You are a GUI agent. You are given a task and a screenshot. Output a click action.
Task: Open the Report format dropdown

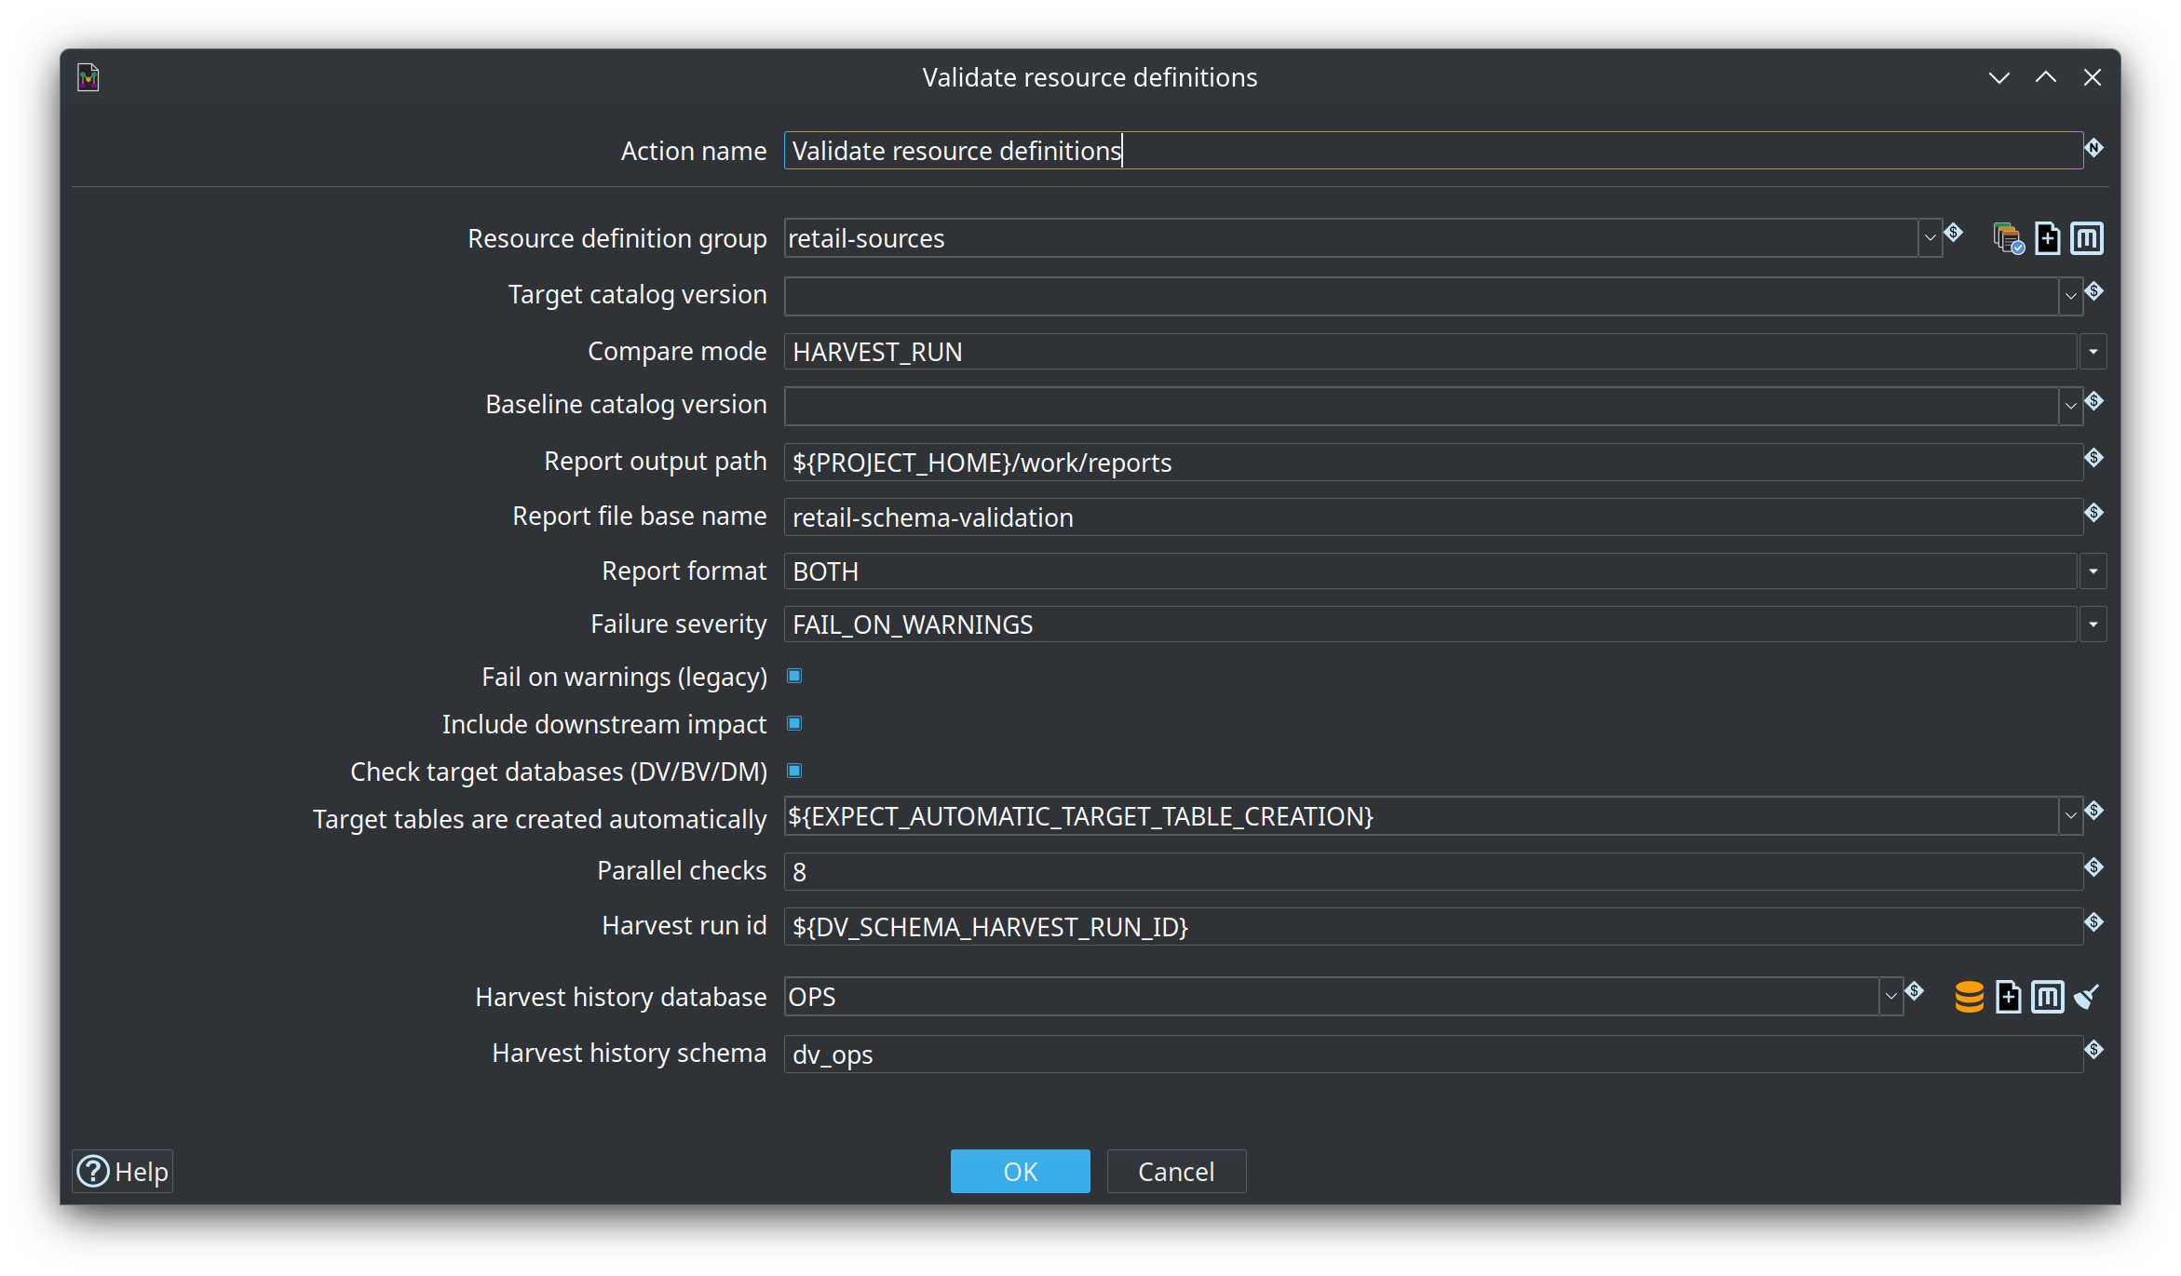pyautogui.click(x=2093, y=571)
